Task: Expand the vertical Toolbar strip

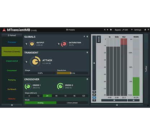Action: pyautogui.click(x=146, y=69)
